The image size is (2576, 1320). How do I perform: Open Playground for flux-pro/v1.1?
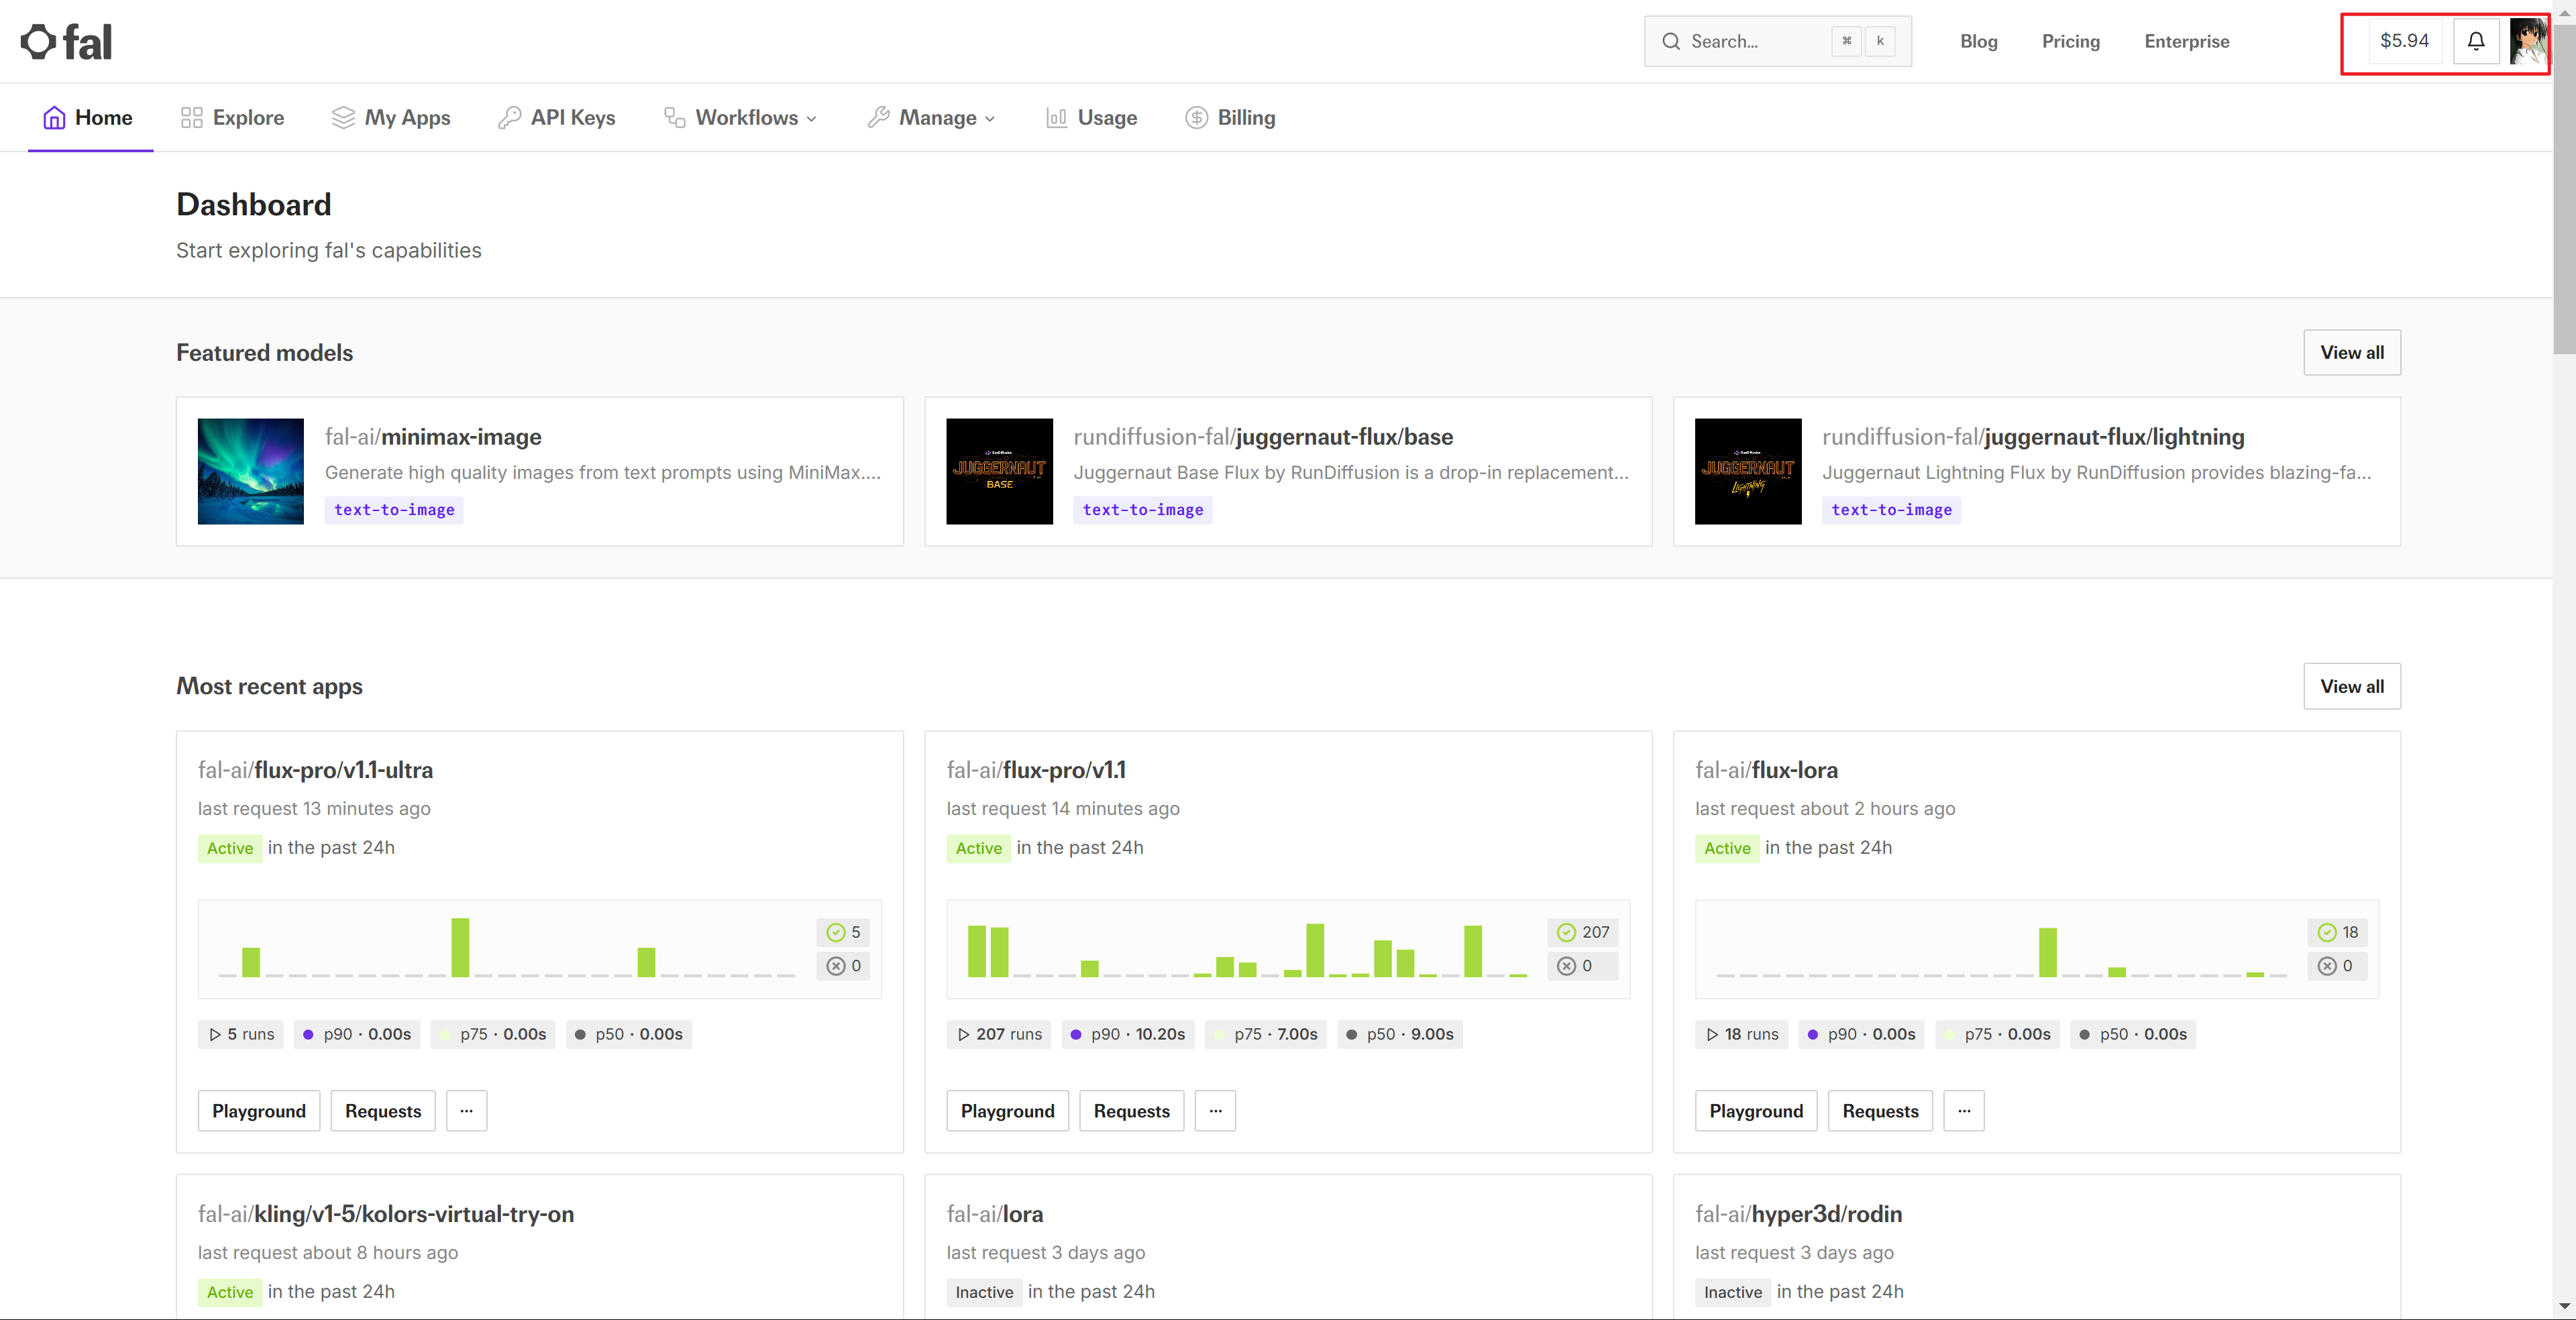(1007, 1111)
